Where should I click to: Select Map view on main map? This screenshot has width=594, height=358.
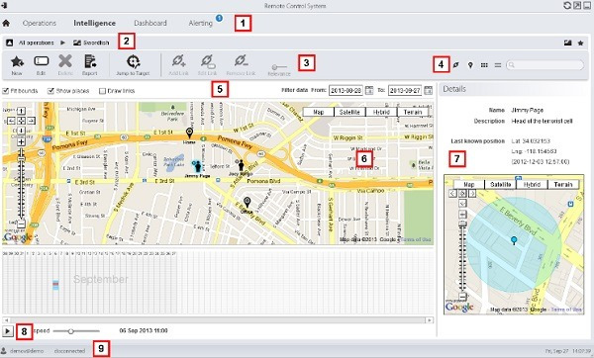click(319, 112)
